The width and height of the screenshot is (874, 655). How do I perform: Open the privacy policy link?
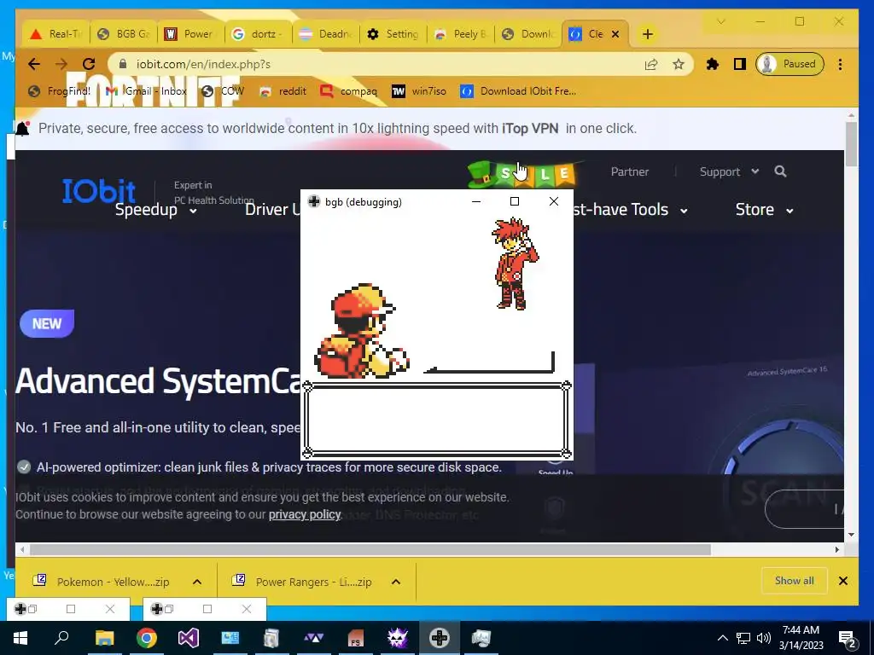(x=305, y=514)
